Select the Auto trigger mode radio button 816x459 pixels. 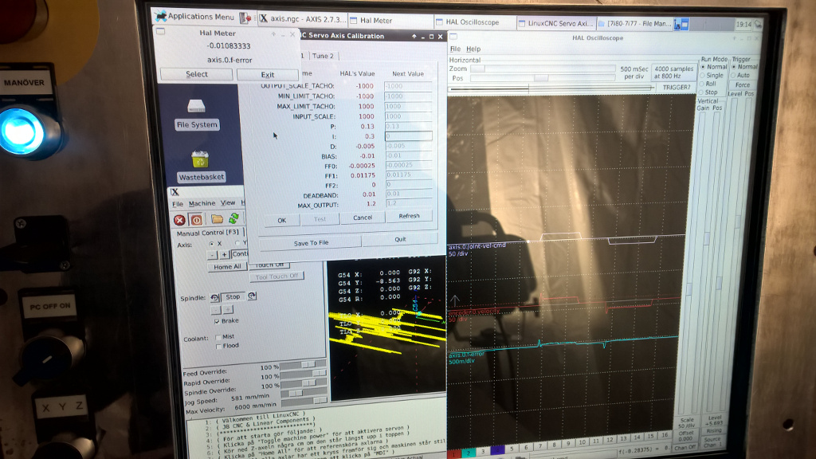[734, 76]
